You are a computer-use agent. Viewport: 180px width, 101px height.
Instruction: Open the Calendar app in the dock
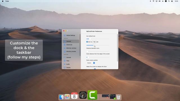(74, 96)
